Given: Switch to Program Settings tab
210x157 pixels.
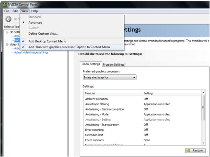Looking at the screenshot, I should pyautogui.click(x=114, y=65).
